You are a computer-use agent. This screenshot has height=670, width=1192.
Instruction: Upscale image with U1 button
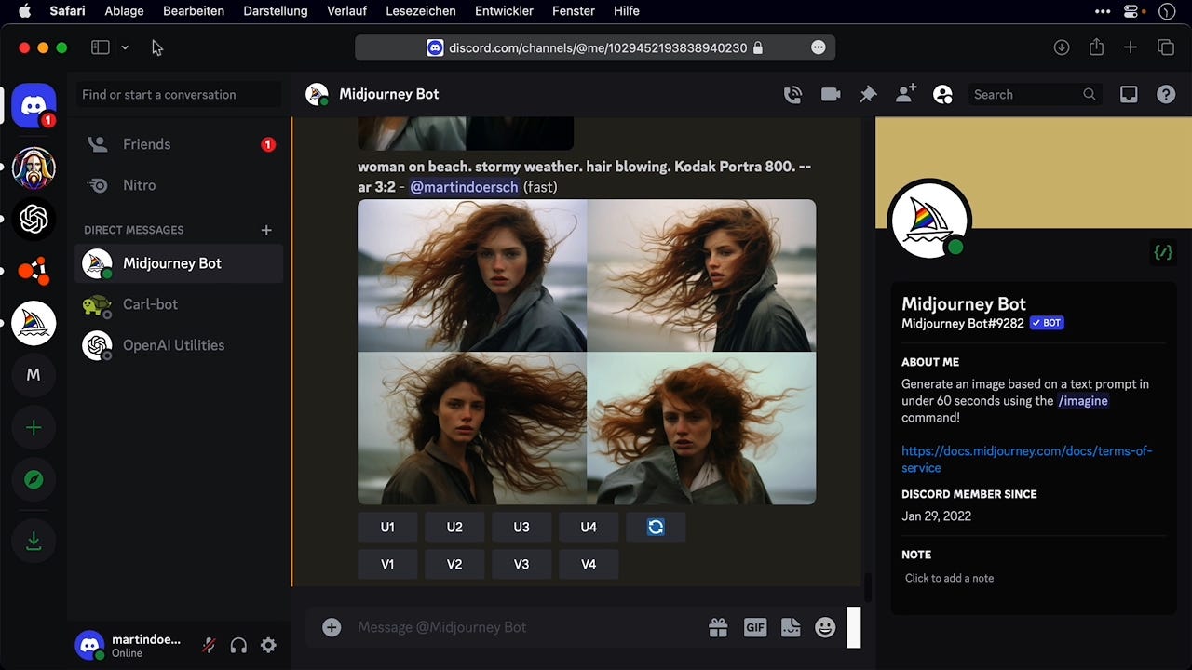[x=387, y=527]
